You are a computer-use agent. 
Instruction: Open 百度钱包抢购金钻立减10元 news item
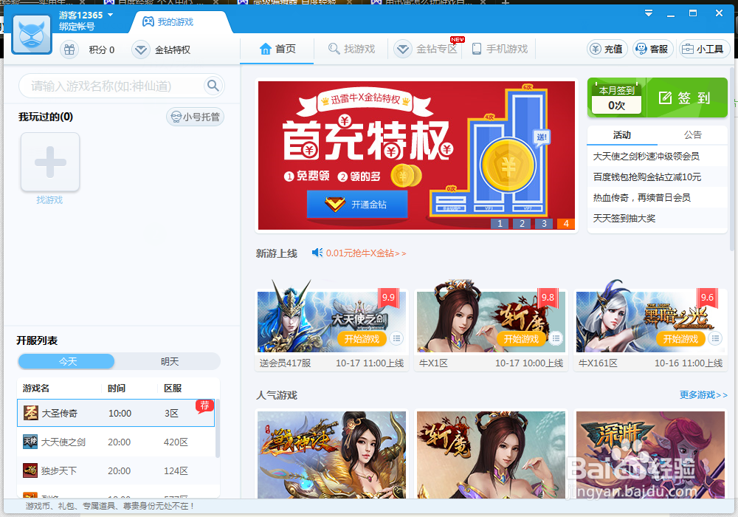[x=647, y=177]
